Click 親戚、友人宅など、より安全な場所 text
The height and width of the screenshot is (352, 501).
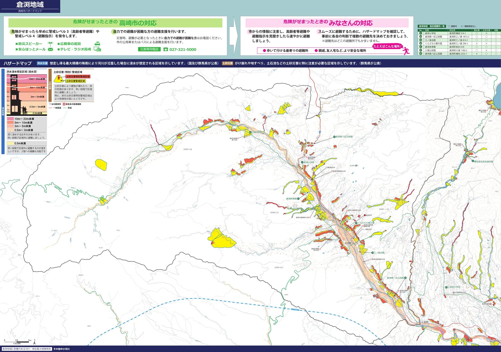(x=342, y=51)
